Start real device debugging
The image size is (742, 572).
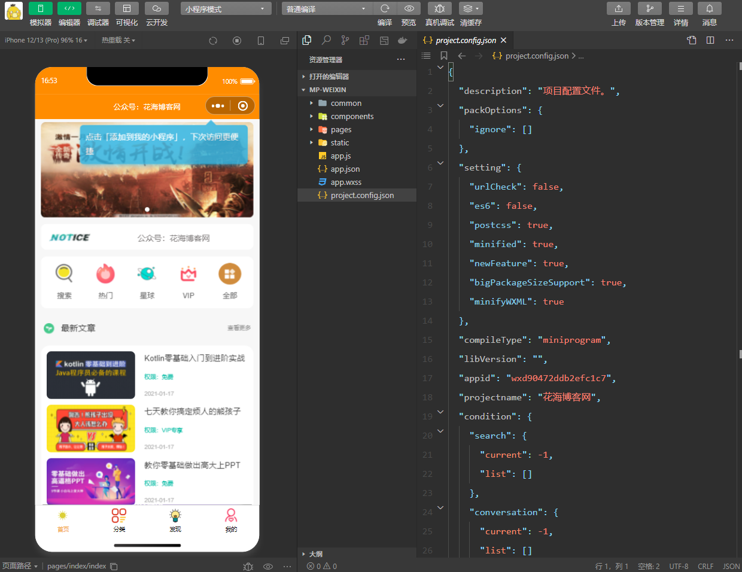pos(440,8)
